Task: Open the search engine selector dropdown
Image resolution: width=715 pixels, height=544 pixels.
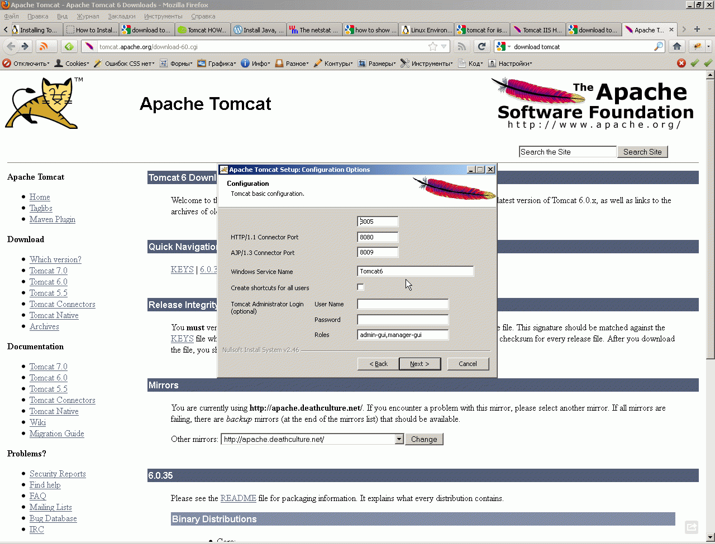Action: (502, 46)
